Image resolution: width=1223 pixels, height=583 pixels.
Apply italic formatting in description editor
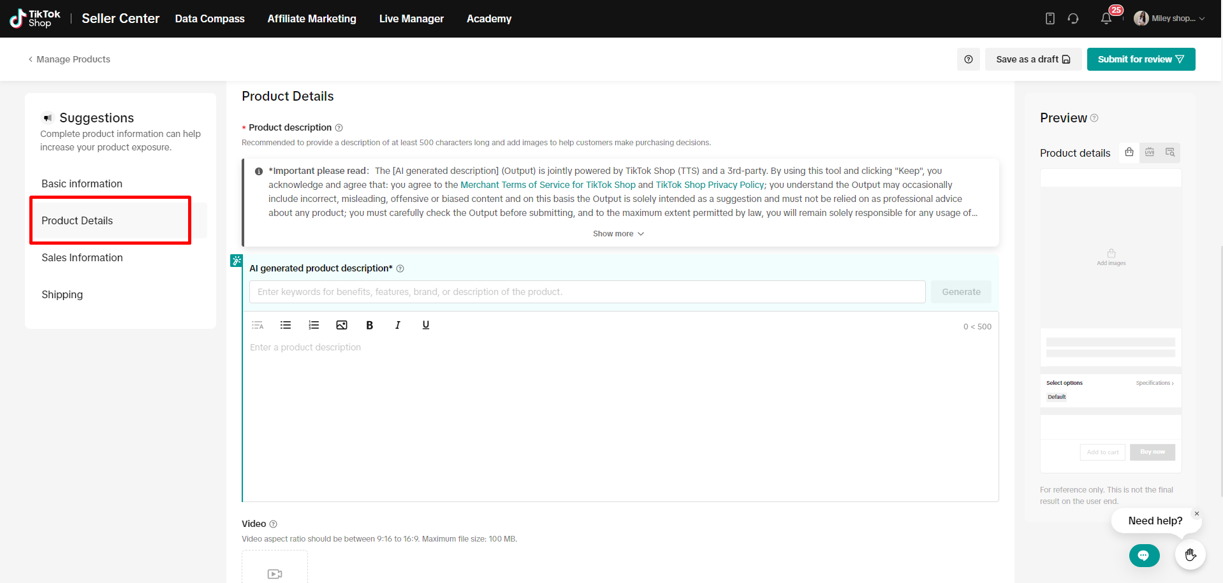tap(397, 326)
